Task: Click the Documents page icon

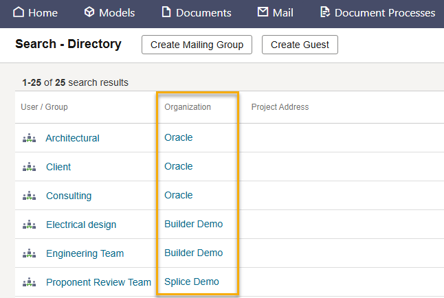Action: (166, 12)
